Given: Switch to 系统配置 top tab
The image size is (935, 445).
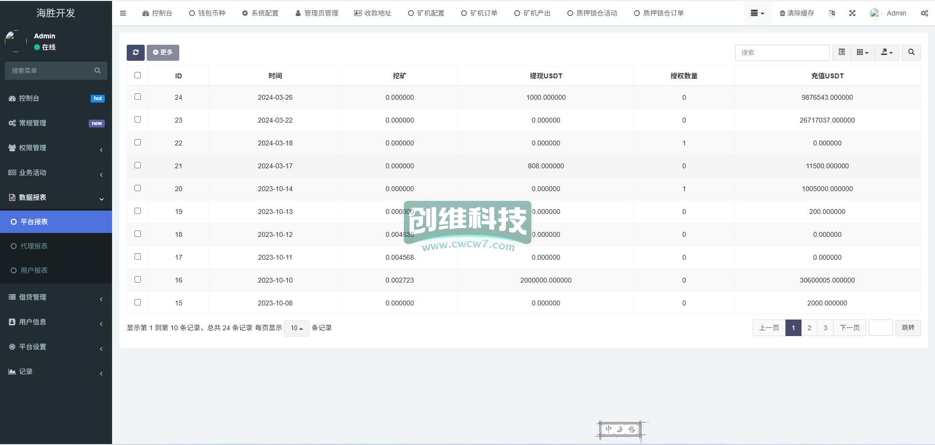Looking at the screenshot, I should (x=260, y=13).
